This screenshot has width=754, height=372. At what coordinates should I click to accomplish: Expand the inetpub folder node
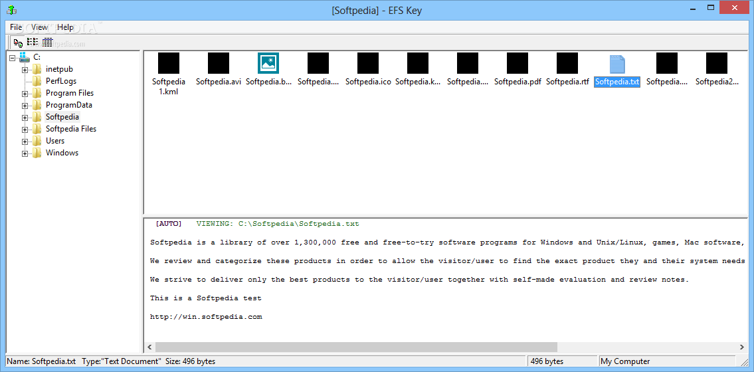coord(25,70)
